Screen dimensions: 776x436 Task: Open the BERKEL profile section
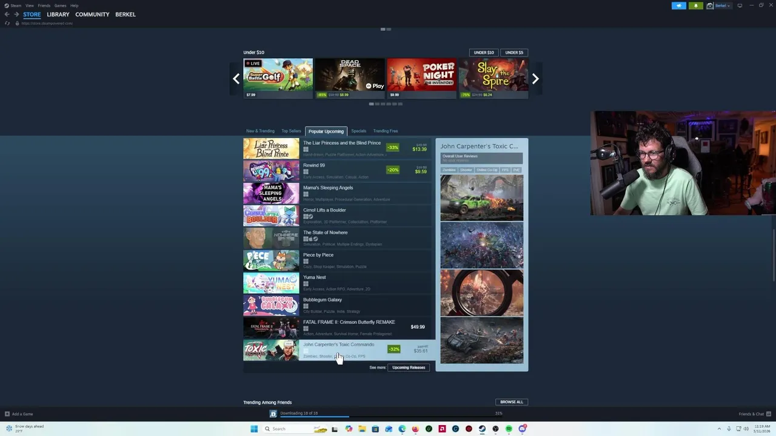(x=125, y=15)
